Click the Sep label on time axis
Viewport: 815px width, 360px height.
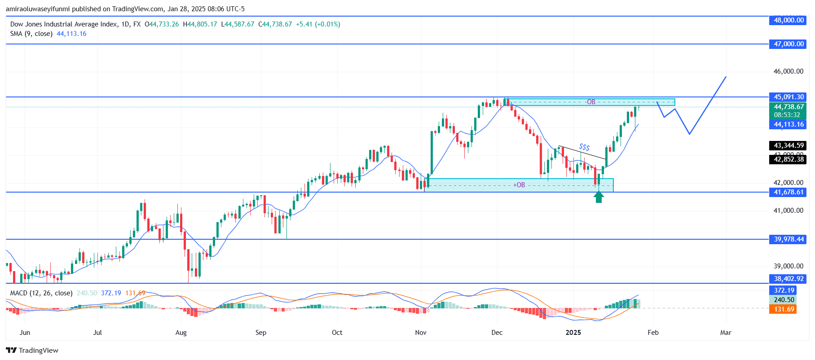261,333
